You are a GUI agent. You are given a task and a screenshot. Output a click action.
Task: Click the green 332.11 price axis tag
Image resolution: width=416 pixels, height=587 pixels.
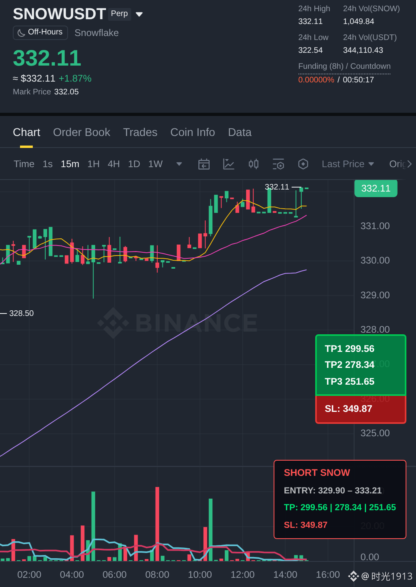coord(376,188)
